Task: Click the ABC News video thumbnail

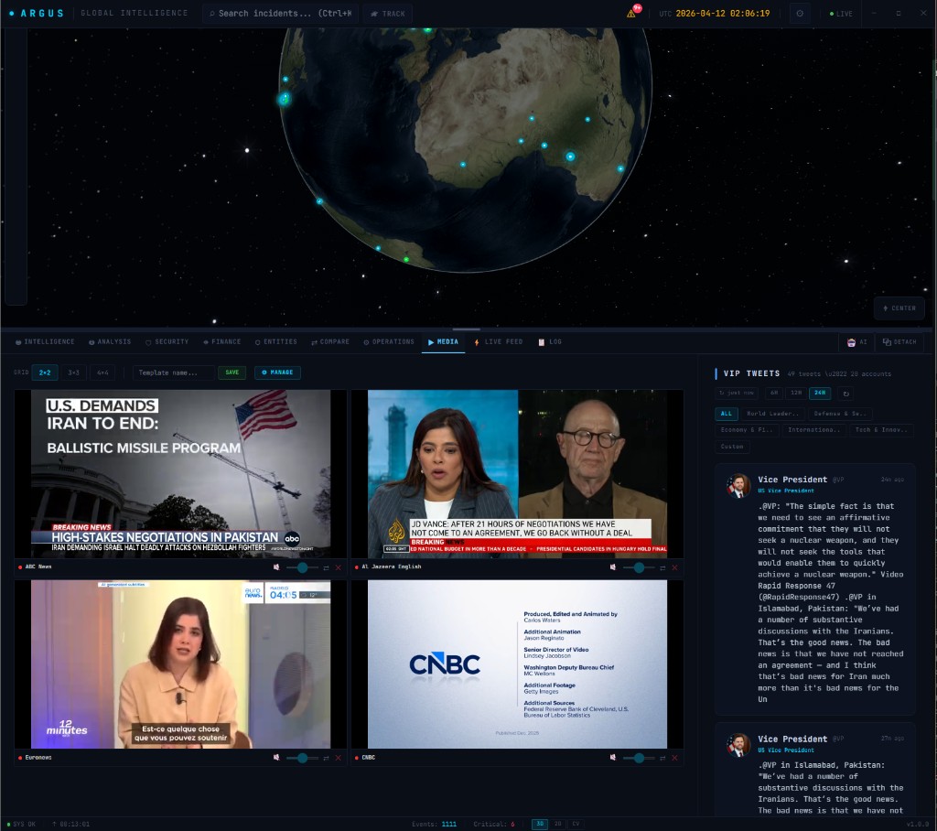Action: point(180,474)
